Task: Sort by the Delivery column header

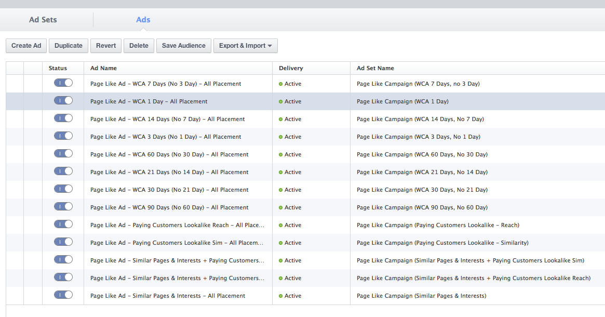Action: pyautogui.click(x=291, y=68)
